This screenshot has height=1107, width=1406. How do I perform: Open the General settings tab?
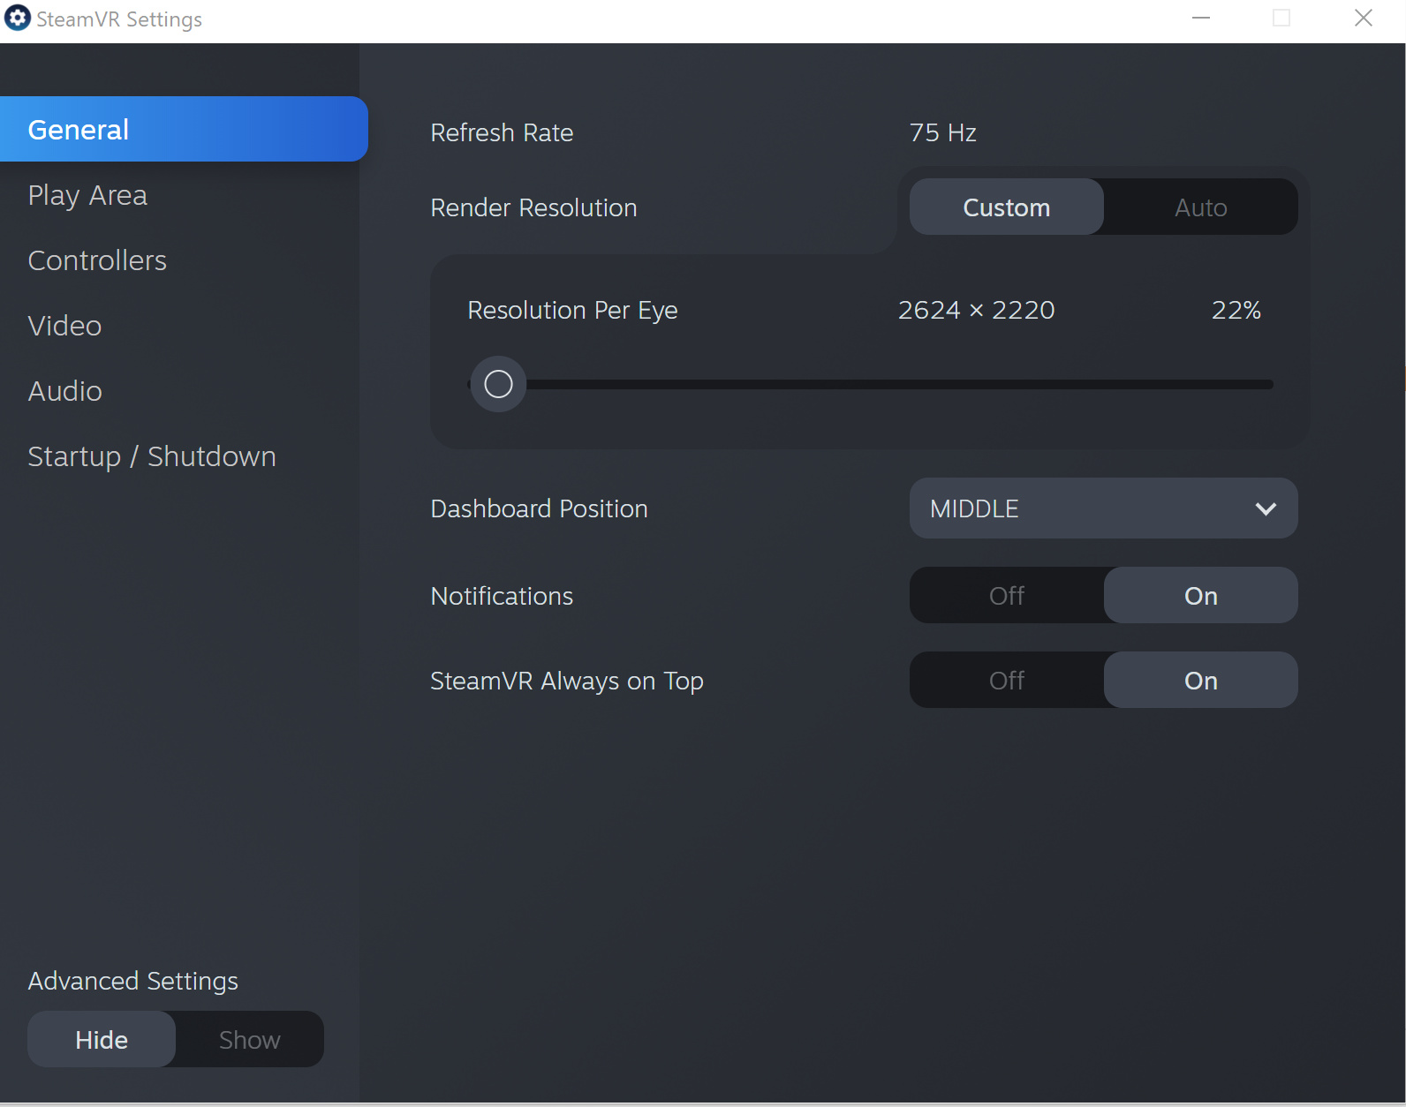pos(183,130)
